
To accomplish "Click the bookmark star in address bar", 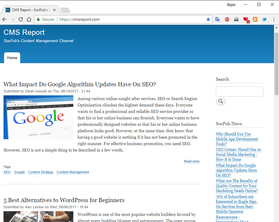I will (x=208, y=19).
